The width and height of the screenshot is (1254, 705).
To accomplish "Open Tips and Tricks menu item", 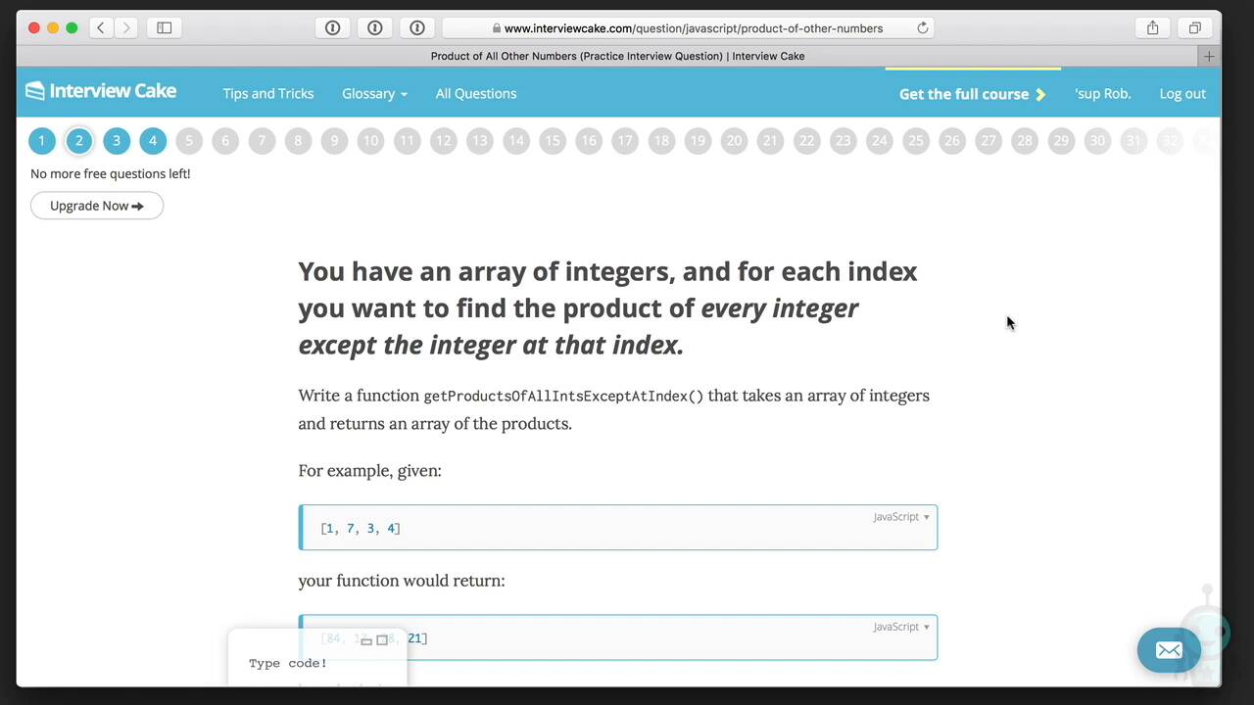I will 268,94.
